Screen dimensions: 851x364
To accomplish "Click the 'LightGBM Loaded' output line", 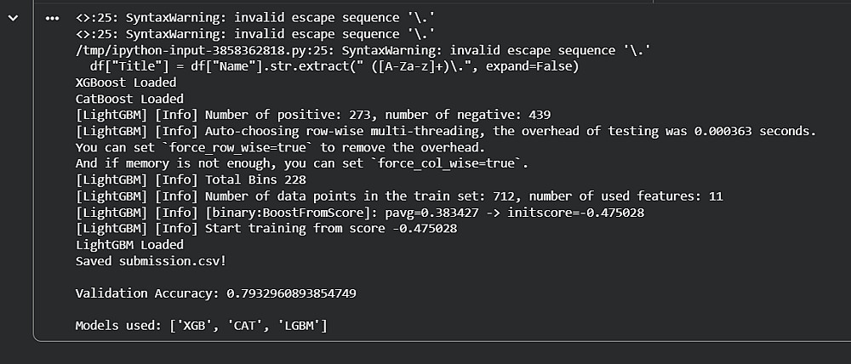I will (x=129, y=244).
